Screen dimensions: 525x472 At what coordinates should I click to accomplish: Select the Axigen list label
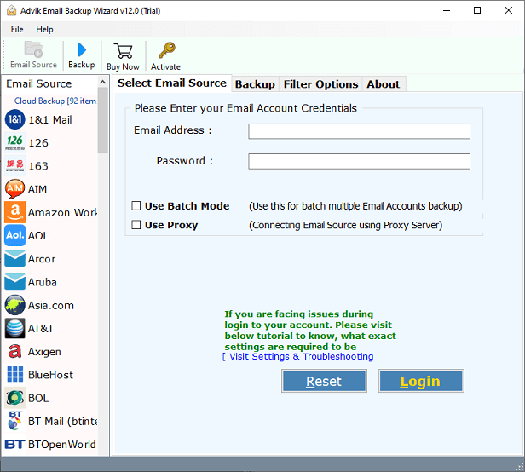click(44, 352)
